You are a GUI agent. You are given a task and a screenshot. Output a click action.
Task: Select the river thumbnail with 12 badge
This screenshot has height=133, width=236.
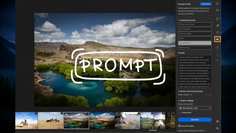[159, 120]
